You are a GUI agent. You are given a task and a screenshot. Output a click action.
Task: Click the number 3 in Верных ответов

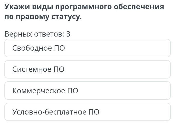click(x=68, y=34)
